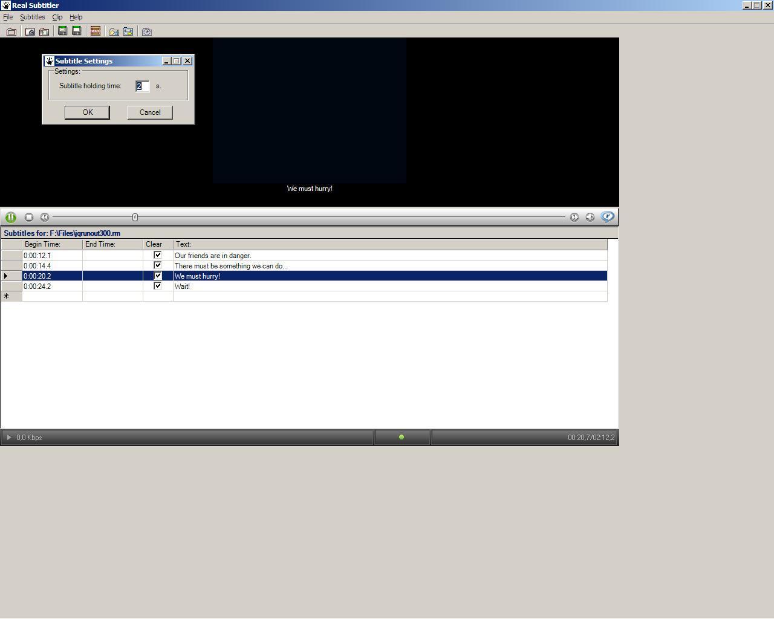Pause playback with the green pause button
The height and width of the screenshot is (619, 774).
click(11, 217)
